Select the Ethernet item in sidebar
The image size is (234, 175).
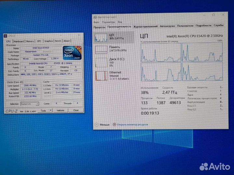pyautogui.click(x=114, y=76)
